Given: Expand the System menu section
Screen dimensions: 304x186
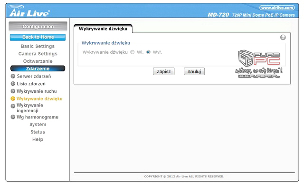Looking at the screenshot, I should click(x=38, y=125).
